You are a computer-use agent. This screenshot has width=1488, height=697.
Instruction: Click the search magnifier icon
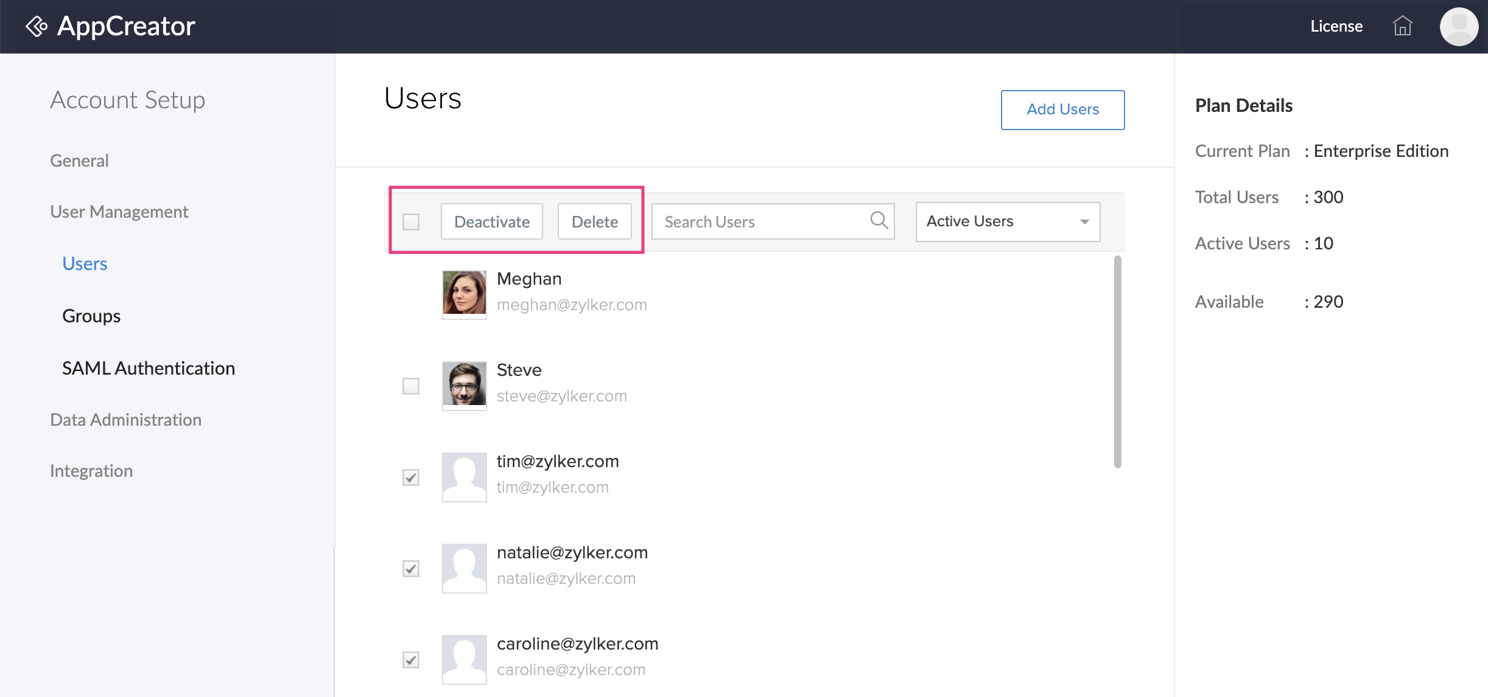879,220
